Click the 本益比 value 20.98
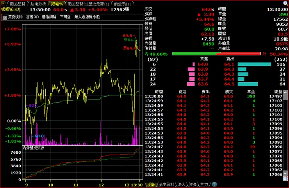Screen dimensions: 289x188 [x=281, y=49]
